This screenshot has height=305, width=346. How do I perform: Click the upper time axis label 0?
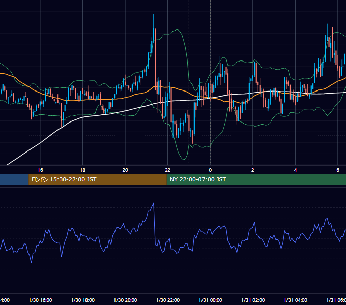click(210, 170)
